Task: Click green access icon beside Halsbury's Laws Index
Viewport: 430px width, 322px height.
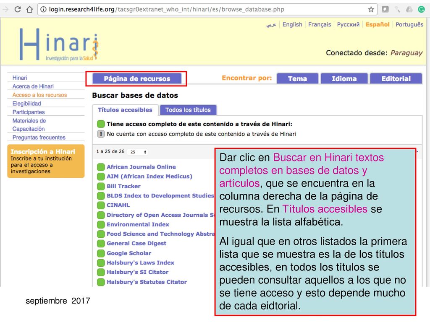Action: [x=101, y=262]
